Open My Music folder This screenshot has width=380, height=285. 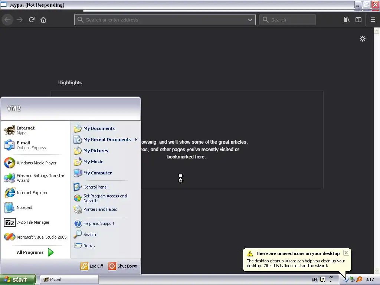click(106, 162)
